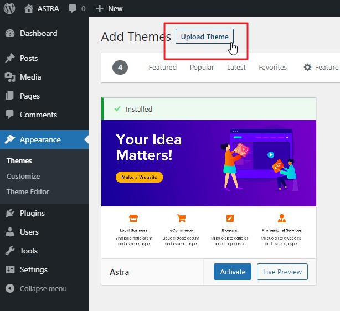Click the Professional Services person icon

282,218
